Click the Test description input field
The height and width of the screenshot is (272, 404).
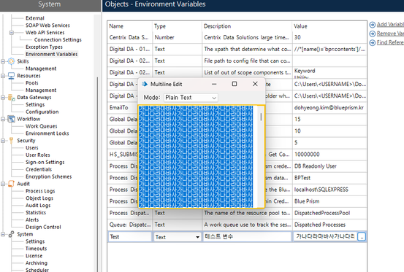(x=247, y=237)
